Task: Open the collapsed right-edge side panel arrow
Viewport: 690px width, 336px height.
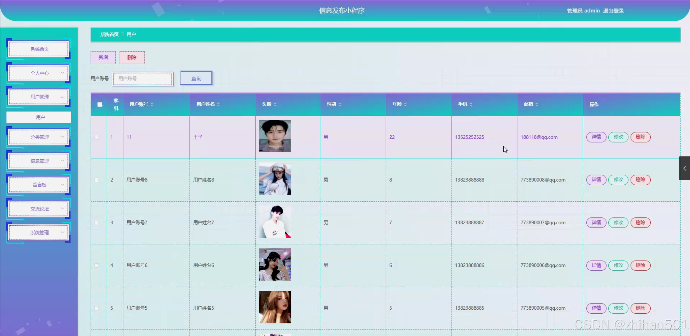Action: click(685, 168)
